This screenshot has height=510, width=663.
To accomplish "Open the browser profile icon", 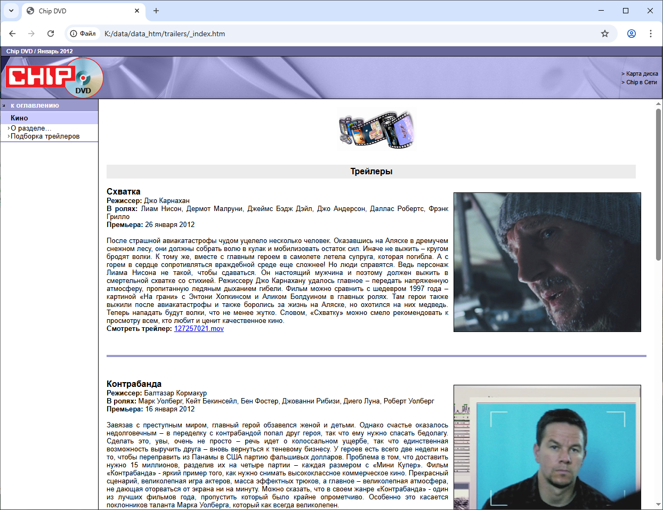I will (631, 34).
